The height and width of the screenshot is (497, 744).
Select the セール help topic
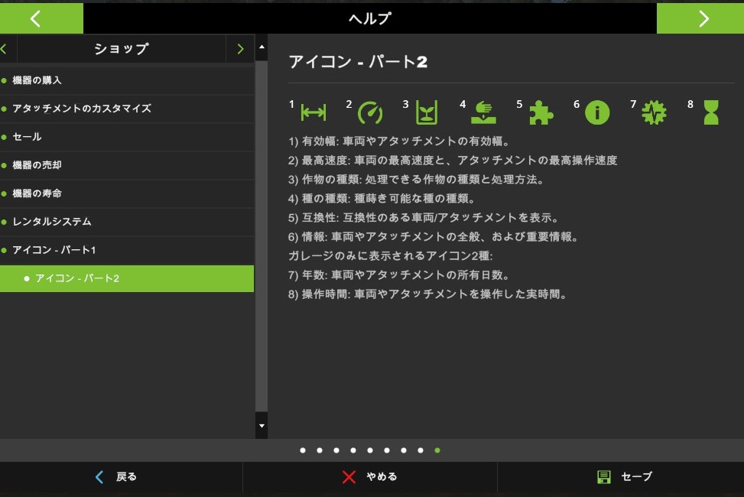click(127, 137)
